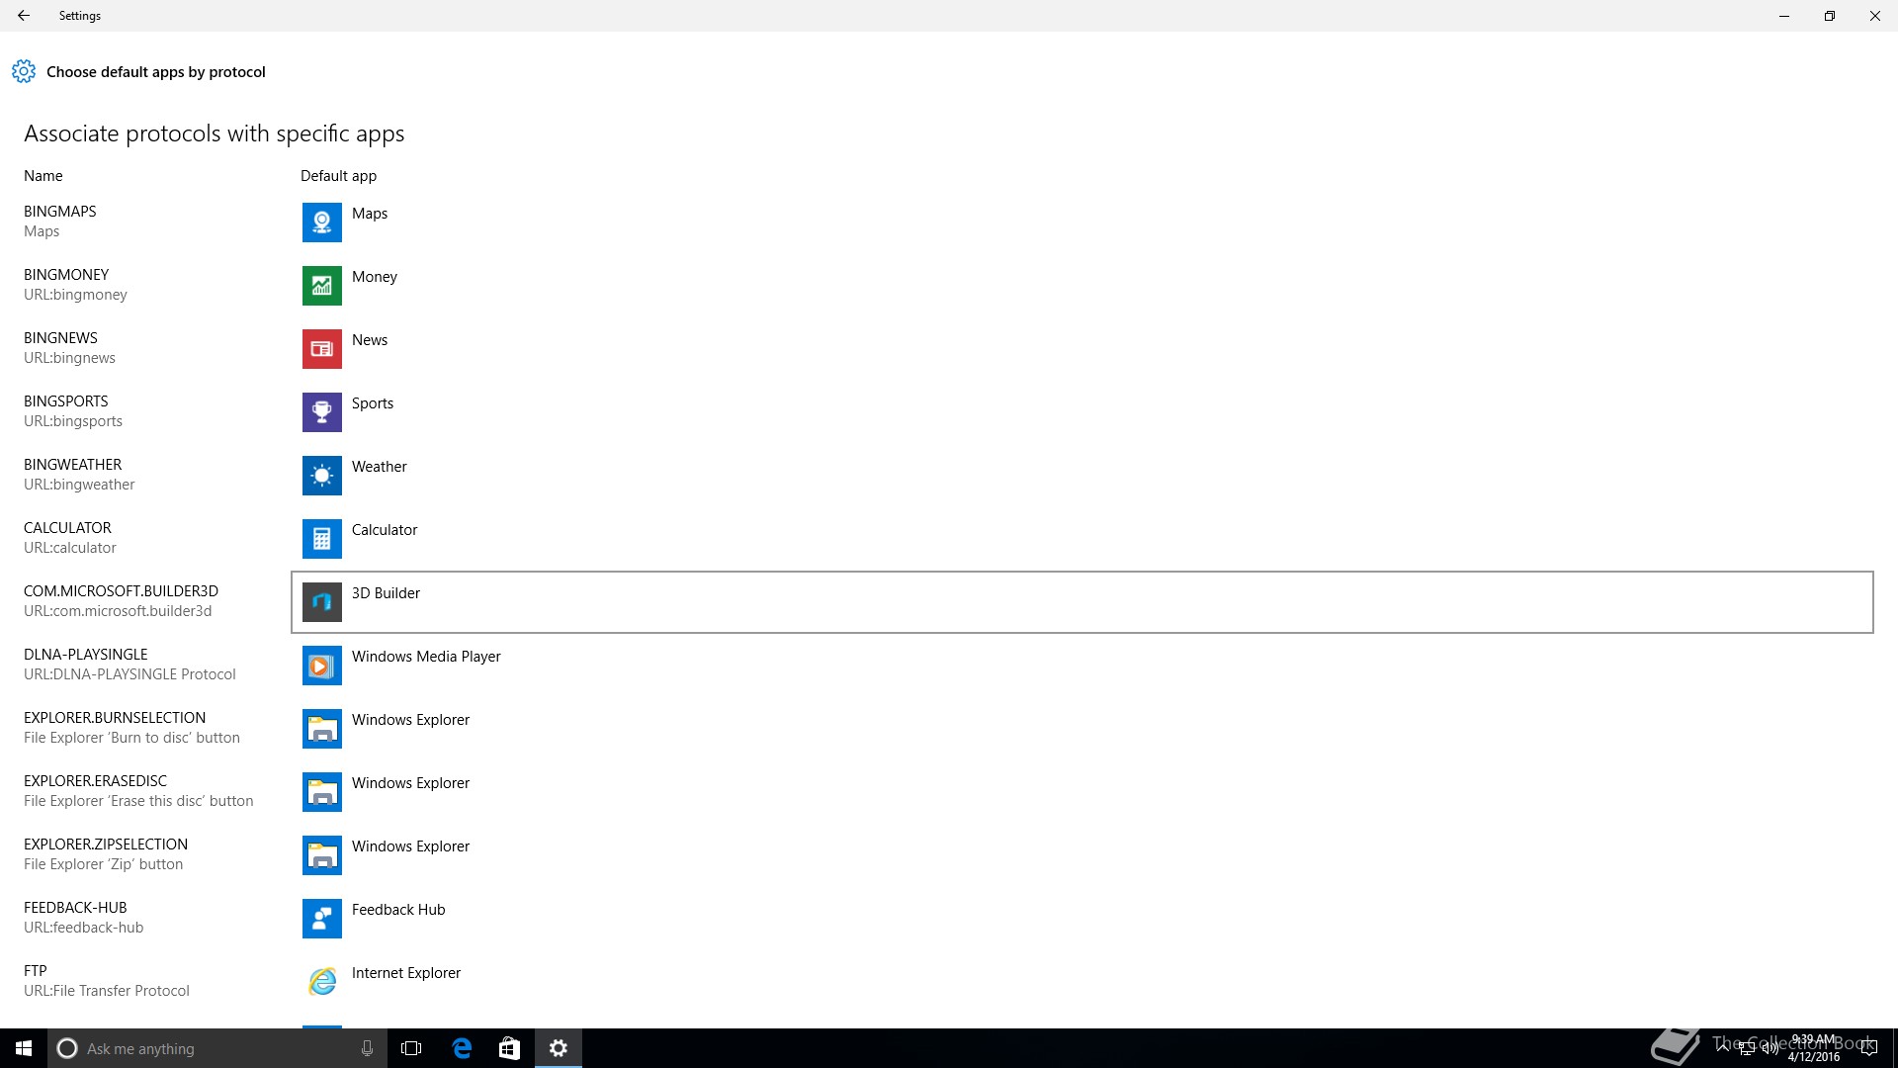The width and height of the screenshot is (1898, 1068).
Task: Click the Cortana microphone icon
Action: (x=367, y=1048)
